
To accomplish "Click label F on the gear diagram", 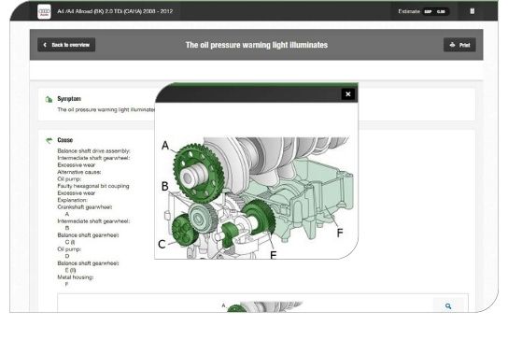I will pyautogui.click(x=340, y=233).
